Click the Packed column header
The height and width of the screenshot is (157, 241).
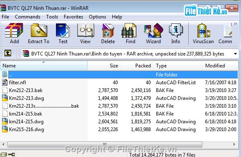click(137, 66)
